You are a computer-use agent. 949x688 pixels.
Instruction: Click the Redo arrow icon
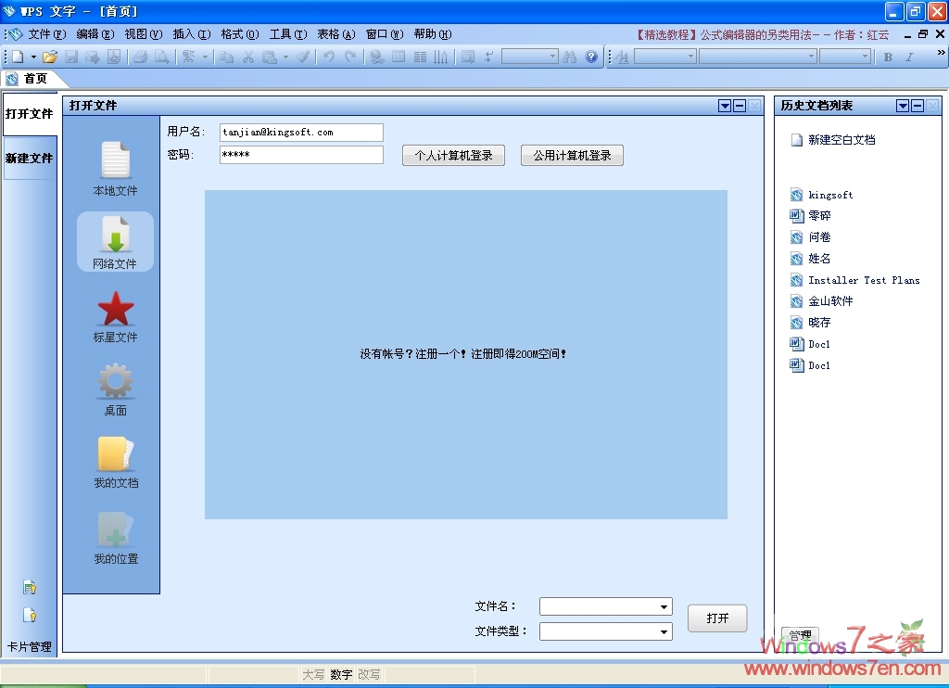click(349, 57)
